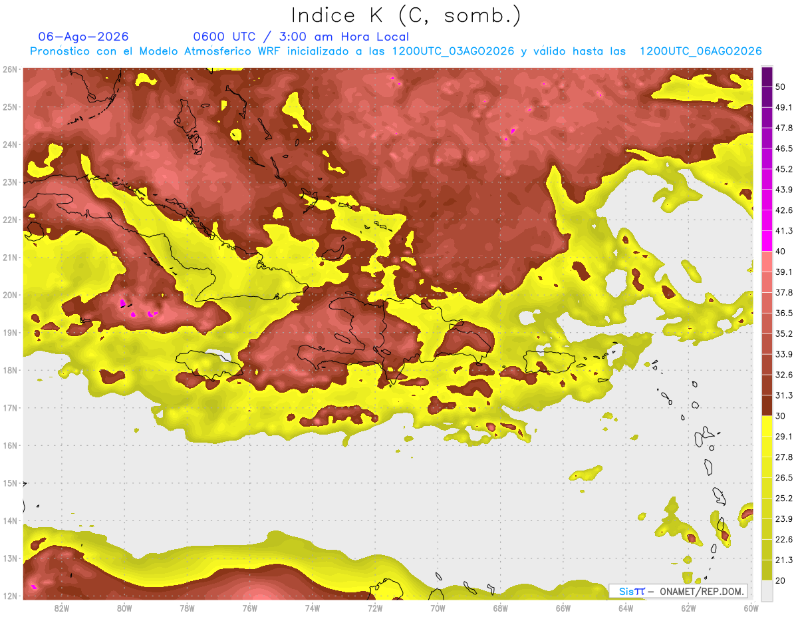Pick the light gray swatch below 20
This screenshot has height=617, width=798.
click(x=767, y=590)
